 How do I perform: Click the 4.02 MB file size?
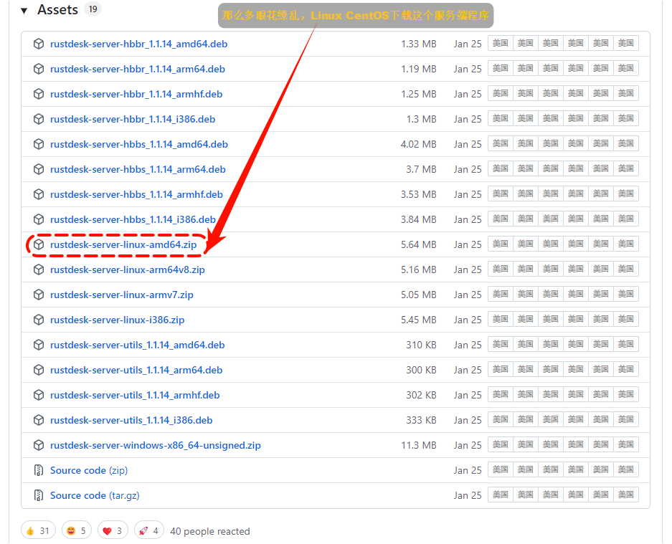pyautogui.click(x=418, y=144)
